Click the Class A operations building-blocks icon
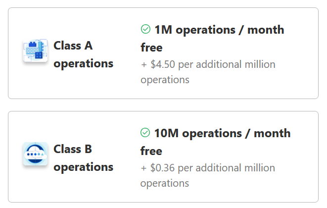The image size is (327, 208). [35, 51]
